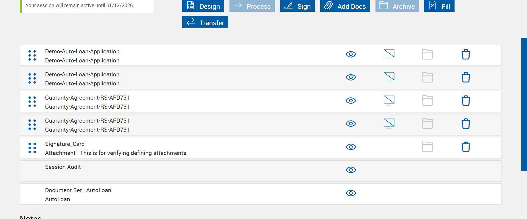
Task: Click the Process button
Action: click(x=252, y=6)
